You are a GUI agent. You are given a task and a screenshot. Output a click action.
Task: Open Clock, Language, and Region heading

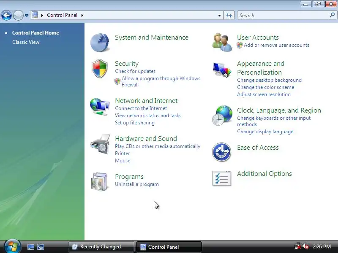pyautogui.click(x=279, y=110)
